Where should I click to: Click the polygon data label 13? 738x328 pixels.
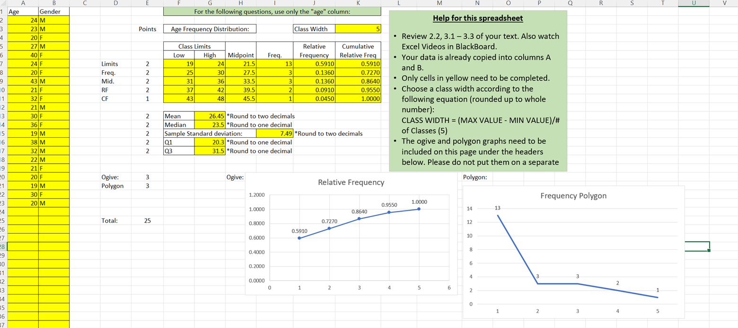click(497, 208)
